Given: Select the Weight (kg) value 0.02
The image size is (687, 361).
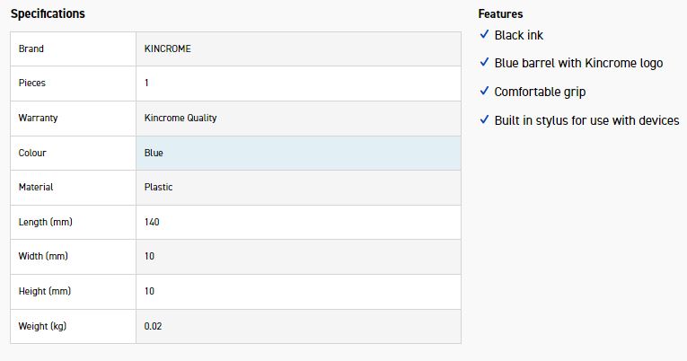Looking at the screenshot, I should pos(154,325).
